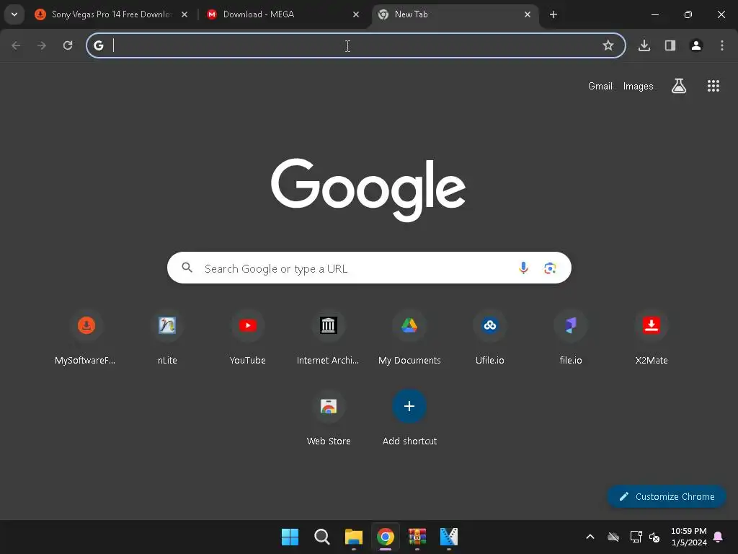Click the Chrome taskbar icon
The width and height of the screenshot is (738, 554).
(385, 537)
